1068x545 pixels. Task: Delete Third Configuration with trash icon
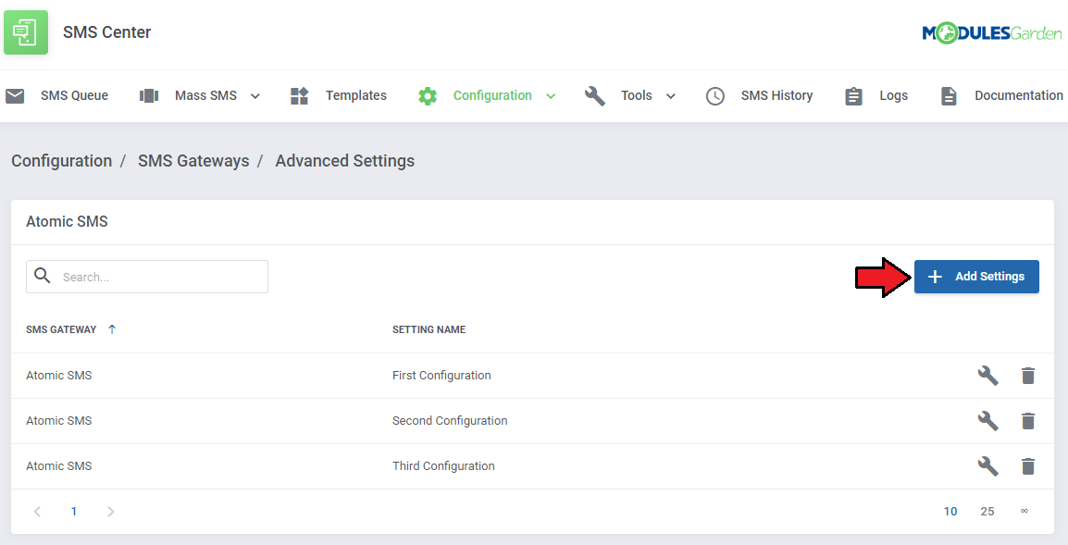tap(1028, 466)
